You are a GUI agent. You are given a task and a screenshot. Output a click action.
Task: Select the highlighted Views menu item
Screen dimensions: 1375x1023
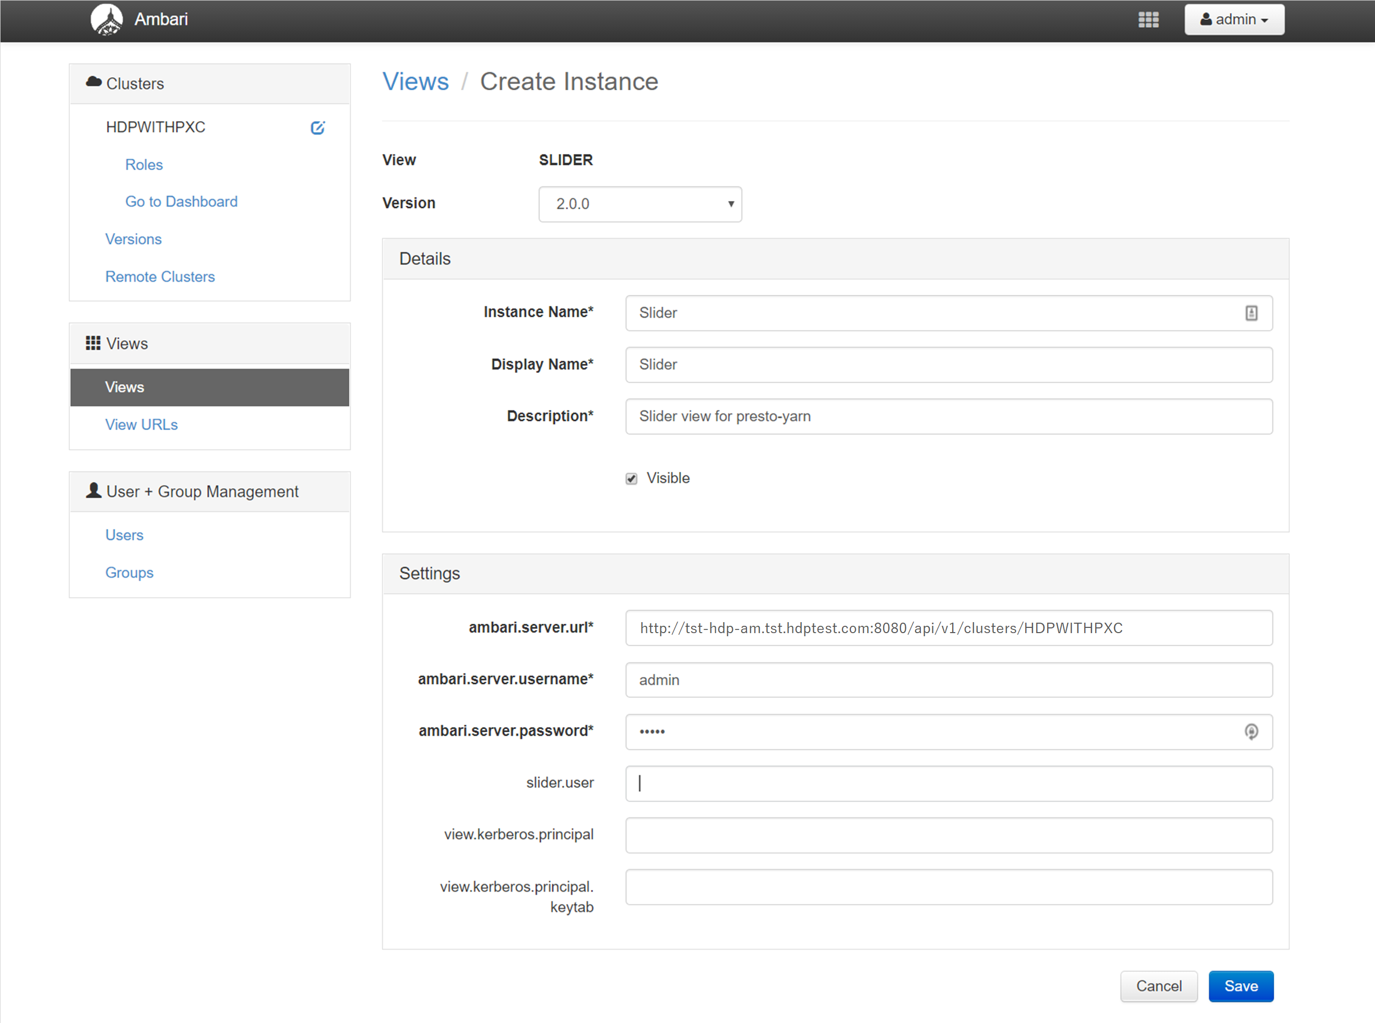[x=210, y=388]
